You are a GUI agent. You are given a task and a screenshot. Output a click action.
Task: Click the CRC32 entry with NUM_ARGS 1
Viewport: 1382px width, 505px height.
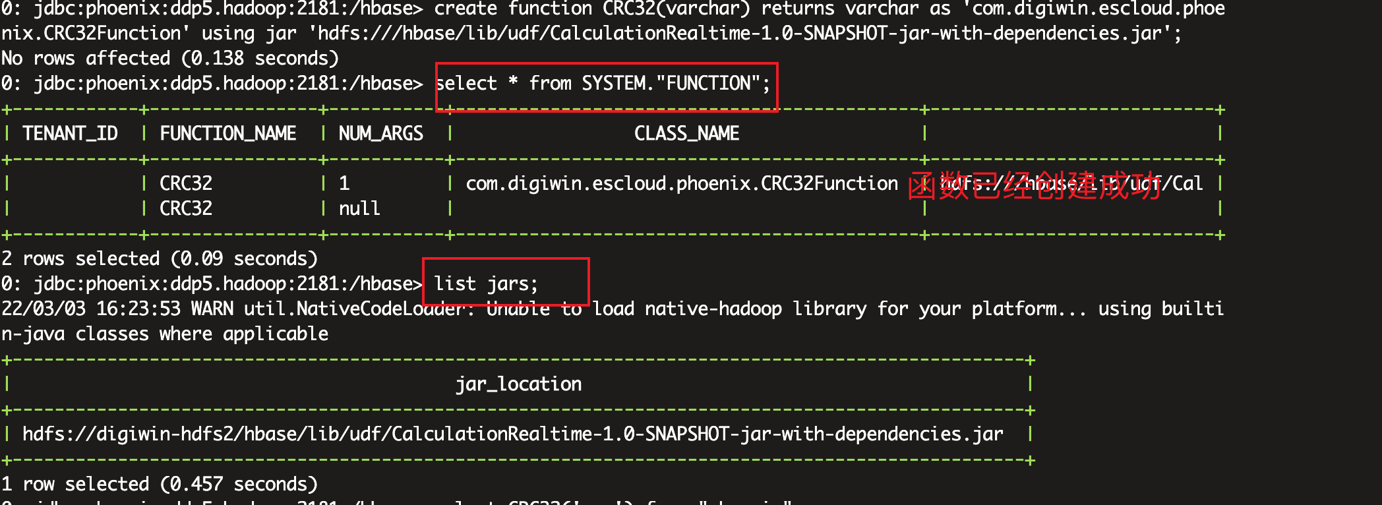pyautogui.click(x=186, y=183)
